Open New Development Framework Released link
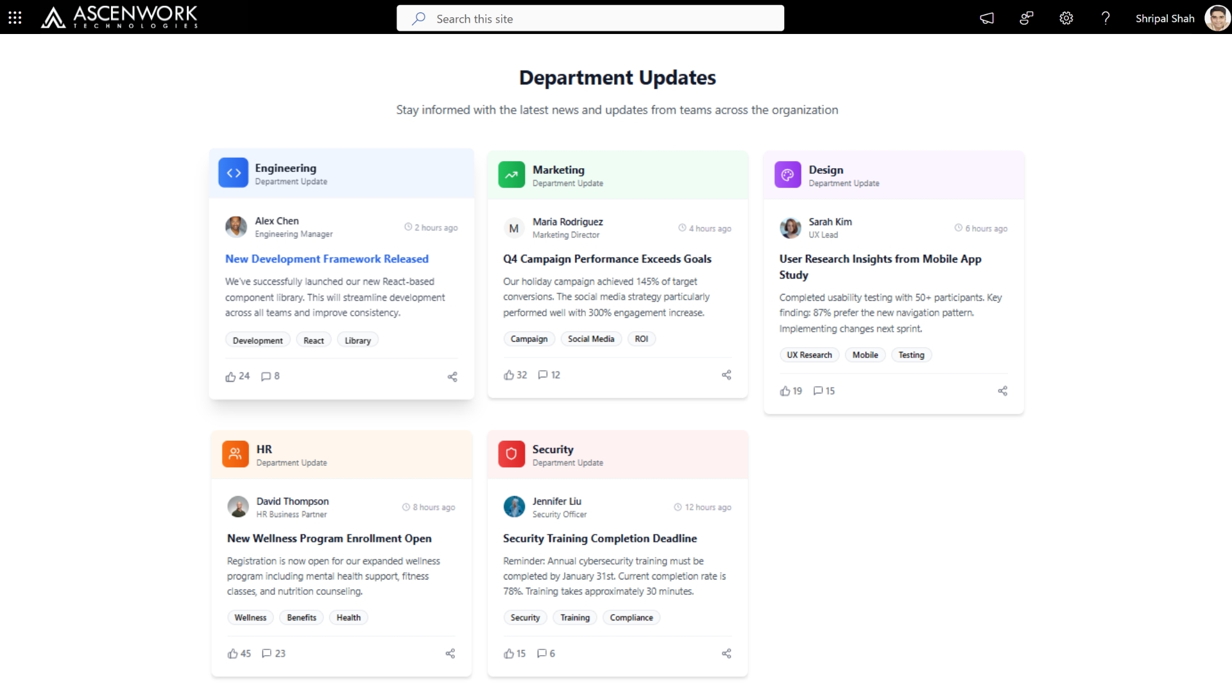The image size is (1232, 693). pyautogui.click(x=327, y=259)
